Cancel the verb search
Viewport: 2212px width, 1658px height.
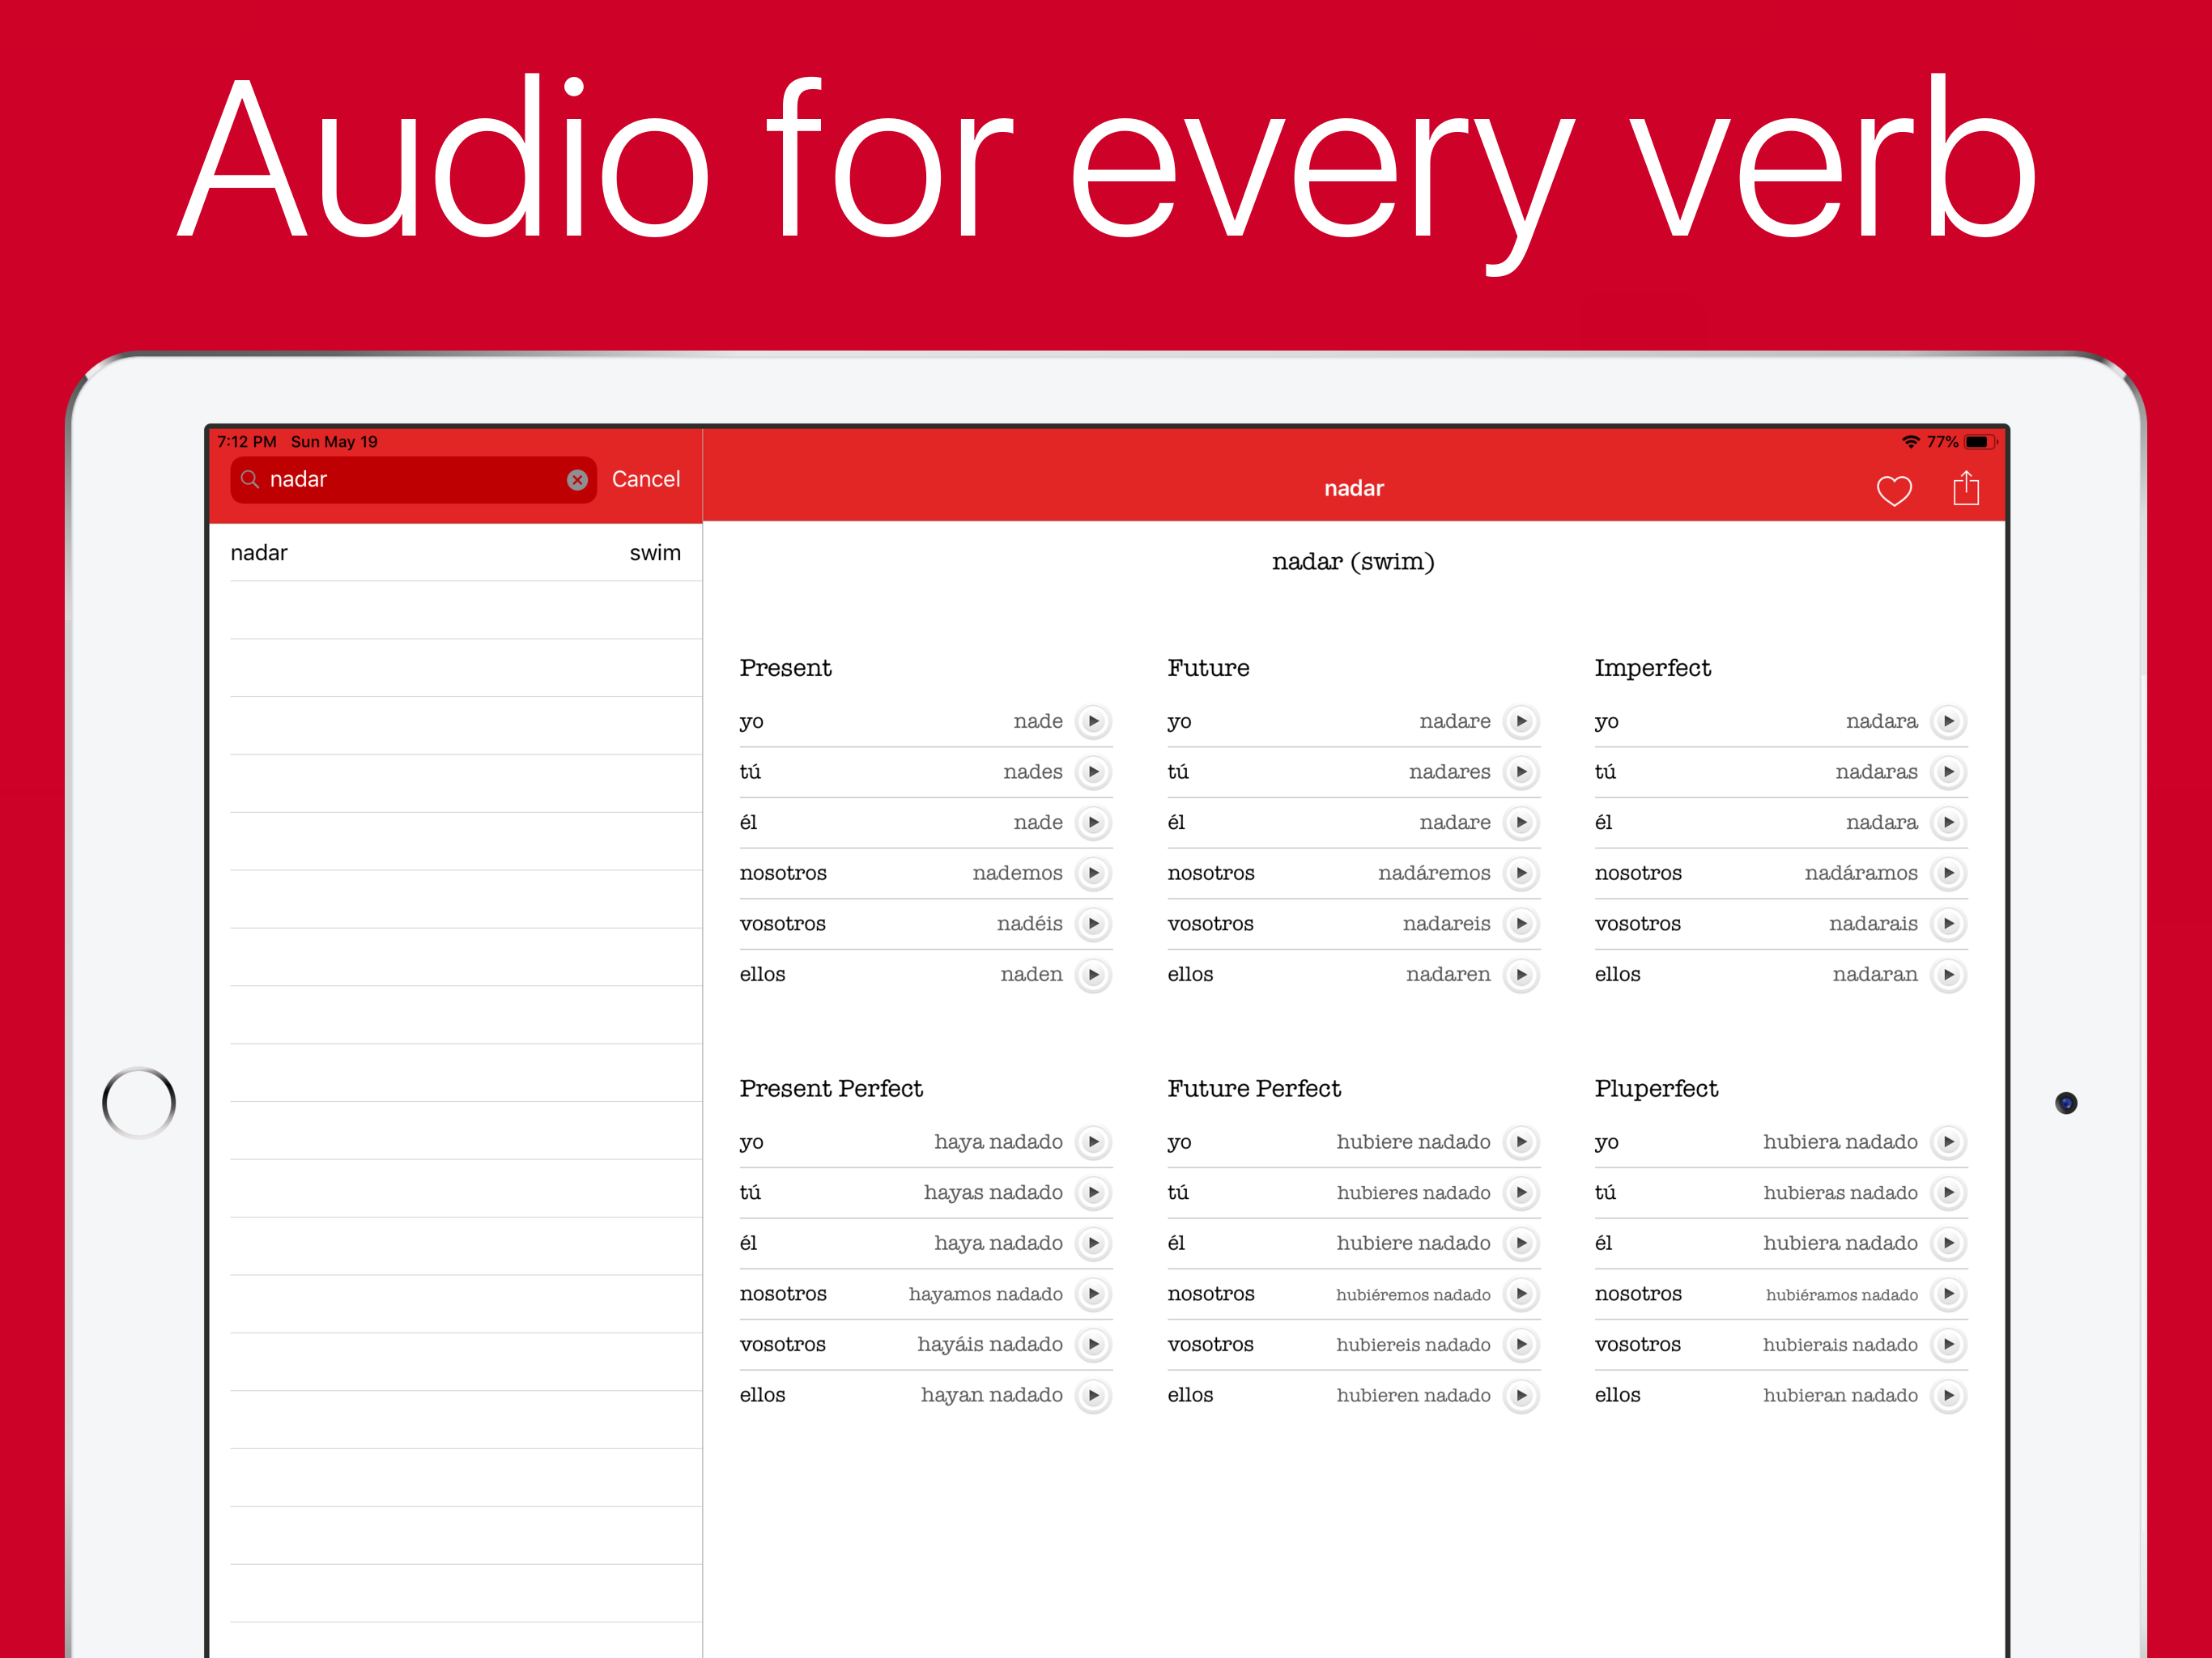pyautogui.click(x=645, y=480)
